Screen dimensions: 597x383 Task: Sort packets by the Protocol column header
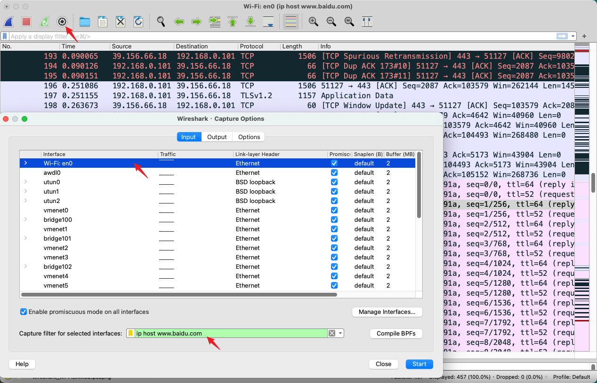pyautogui.click(x=258, y=47)
